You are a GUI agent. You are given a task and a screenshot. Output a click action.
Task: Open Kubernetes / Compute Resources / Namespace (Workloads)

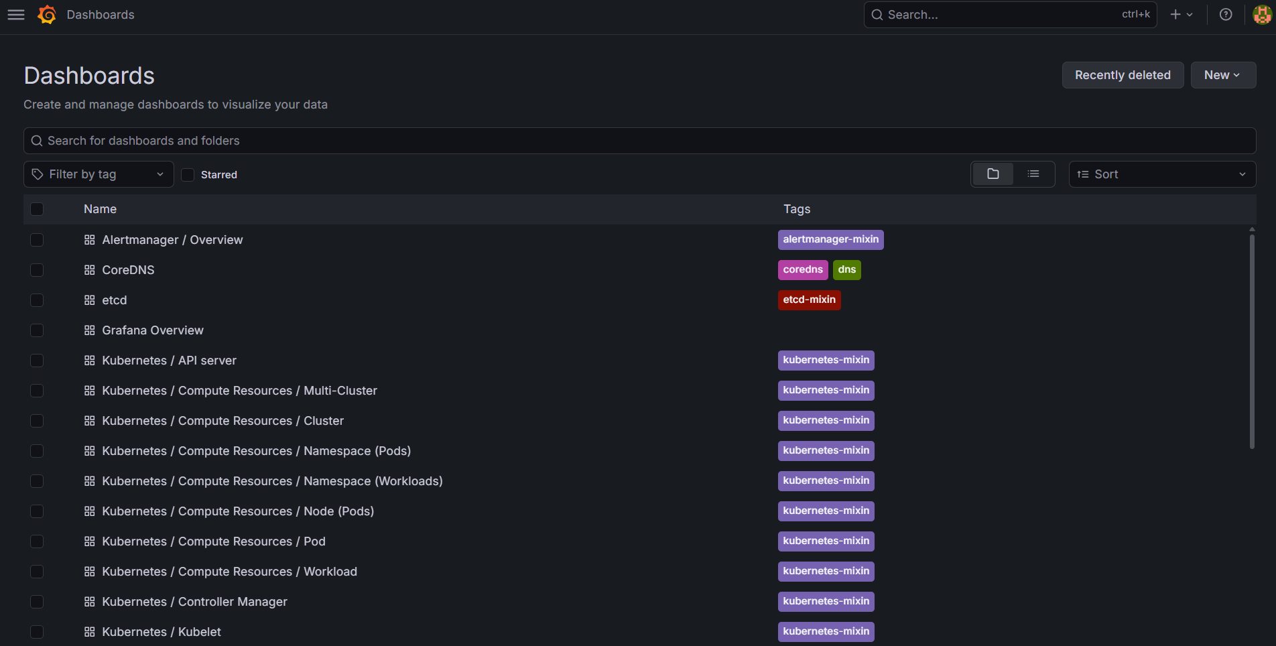(272, 481)
